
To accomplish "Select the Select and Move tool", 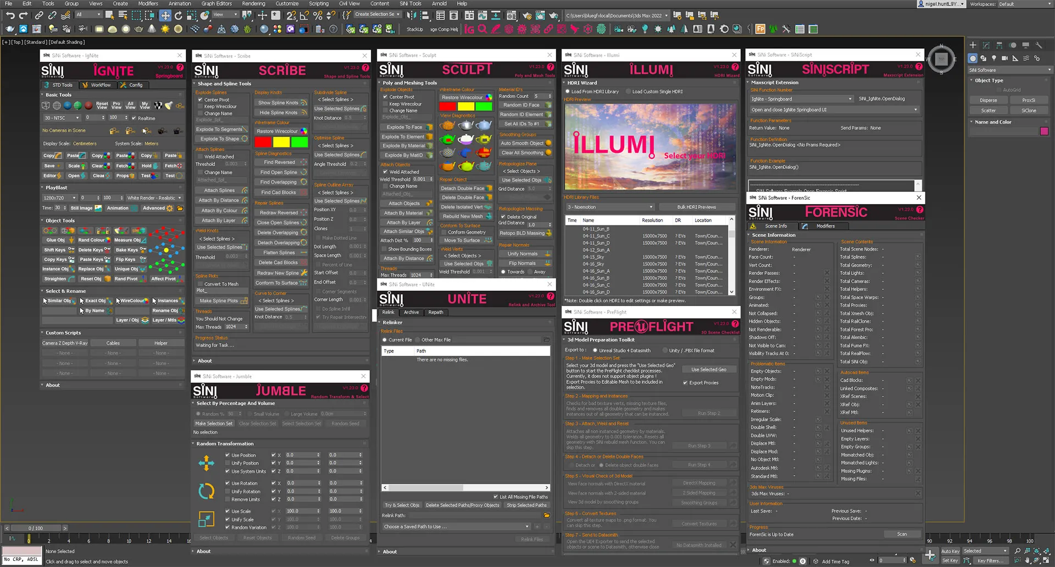I will (165, 15).
